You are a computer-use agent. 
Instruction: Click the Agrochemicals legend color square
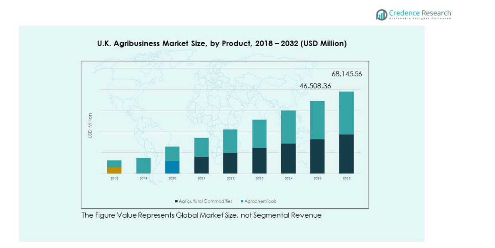click(x=242, y=201)
